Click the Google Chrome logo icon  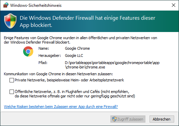28,51
